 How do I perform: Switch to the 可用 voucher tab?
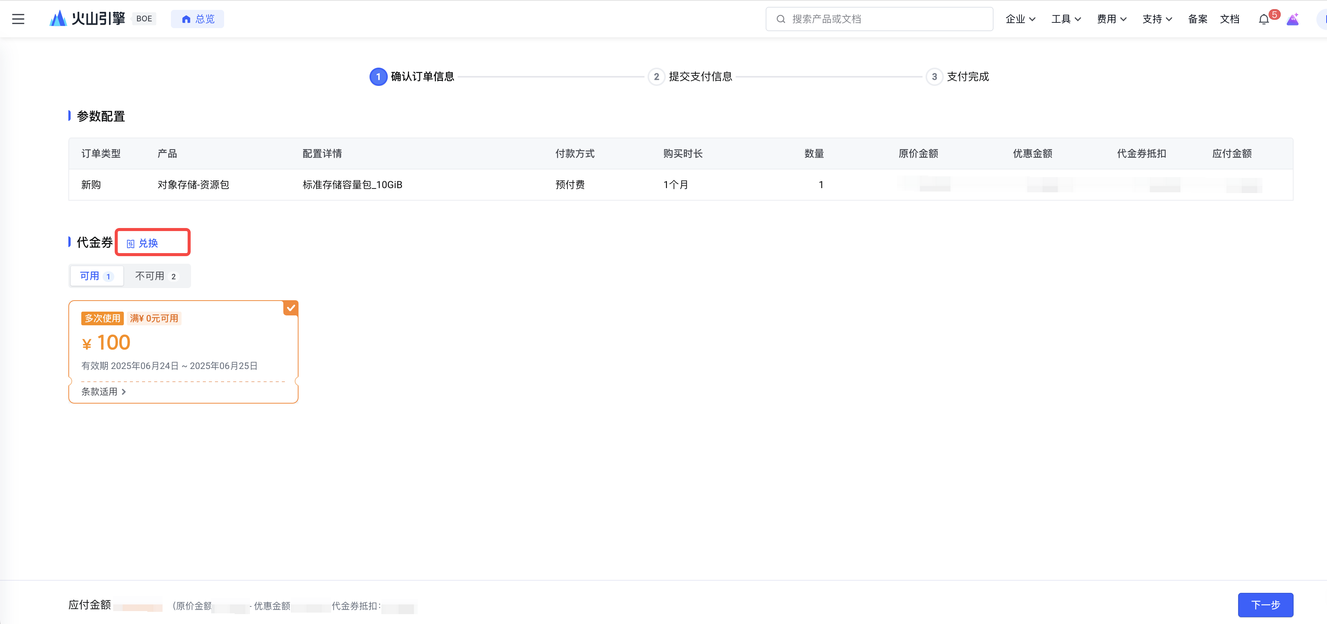point(96,276)
